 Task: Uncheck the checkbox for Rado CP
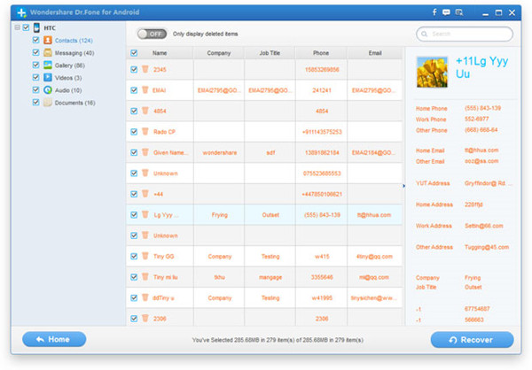[x=134, y=132]
